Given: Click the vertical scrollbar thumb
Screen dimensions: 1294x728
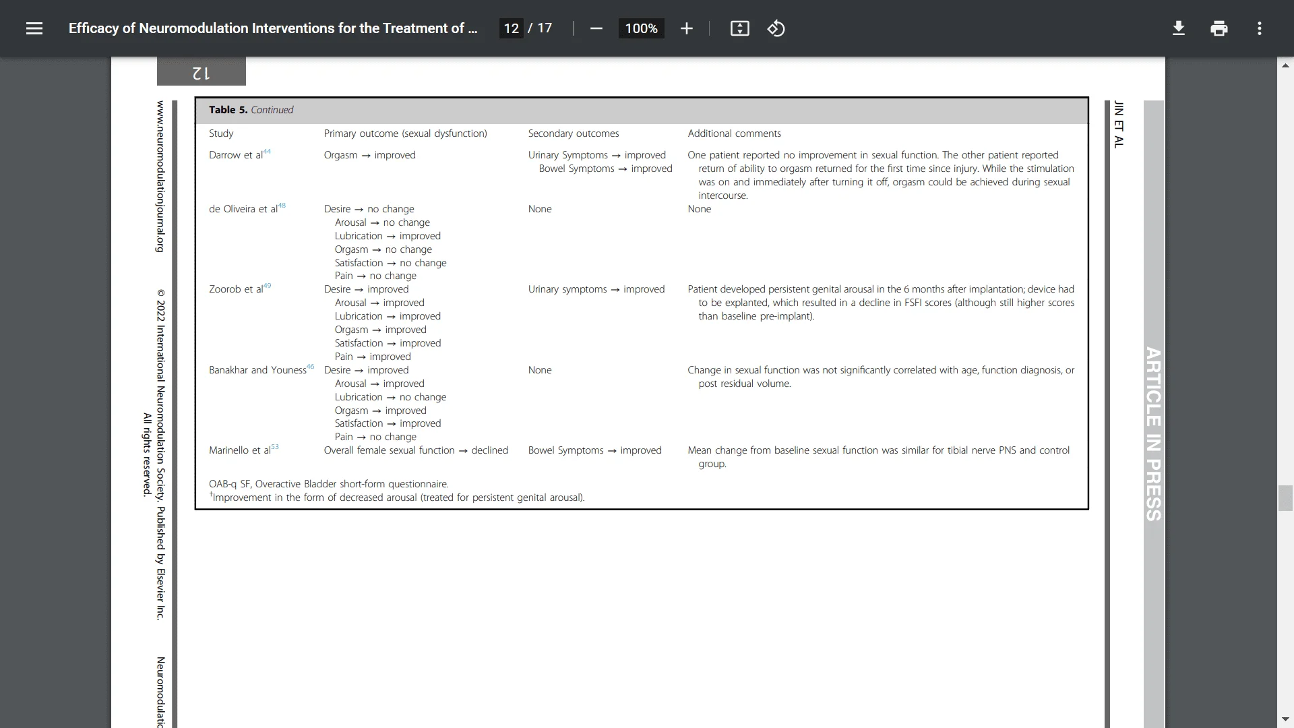Looking at the screenshot, I should (x=1285, y=498).
